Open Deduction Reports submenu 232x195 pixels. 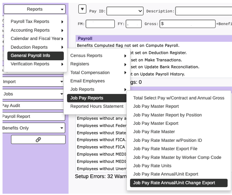pos(35,47)
